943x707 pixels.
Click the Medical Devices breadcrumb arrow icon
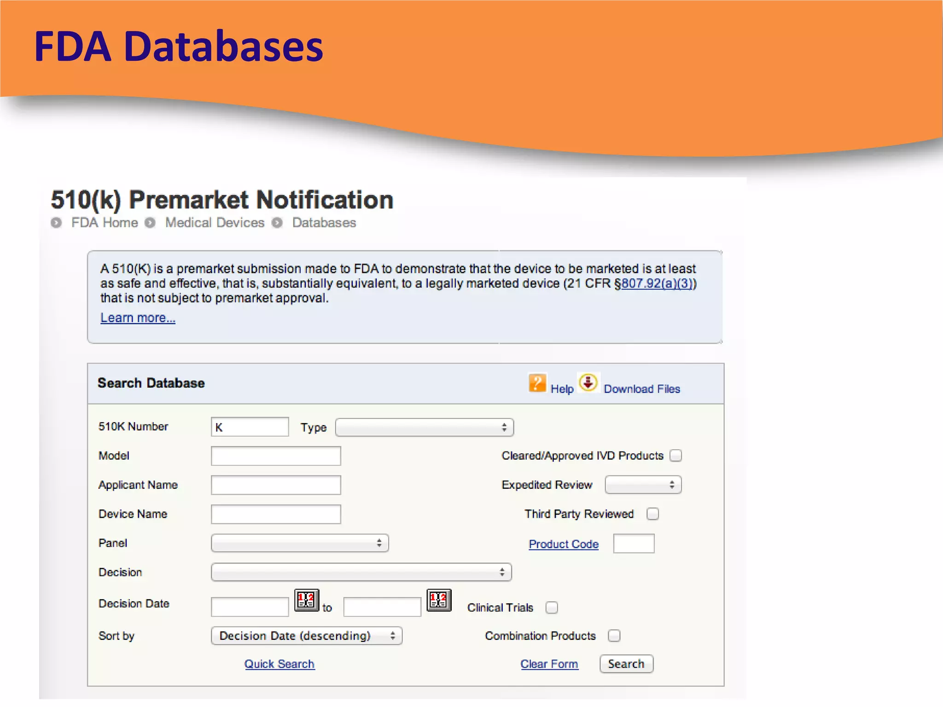[x=150, y=223]
